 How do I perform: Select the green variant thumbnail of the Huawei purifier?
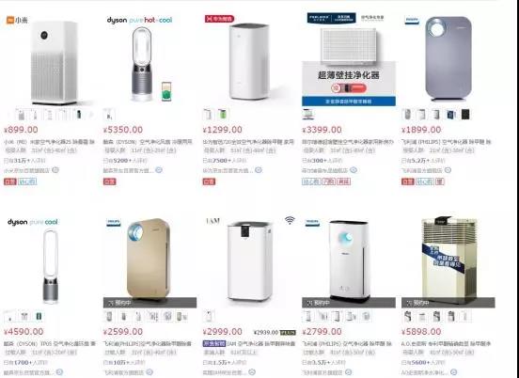point(223,115)
